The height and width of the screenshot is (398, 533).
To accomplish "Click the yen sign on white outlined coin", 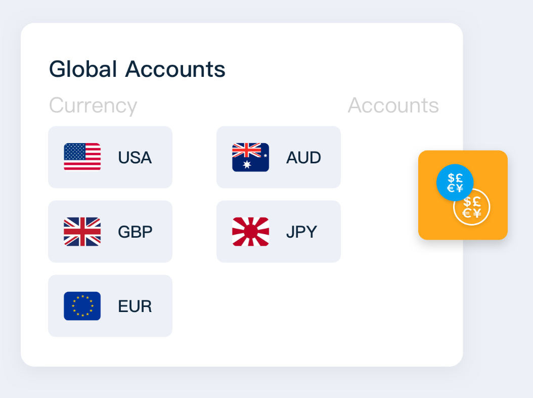I will coord(477,213).
